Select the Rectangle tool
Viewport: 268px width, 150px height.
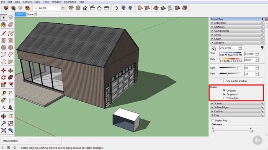pyautogui.click(x=3, y=40)
